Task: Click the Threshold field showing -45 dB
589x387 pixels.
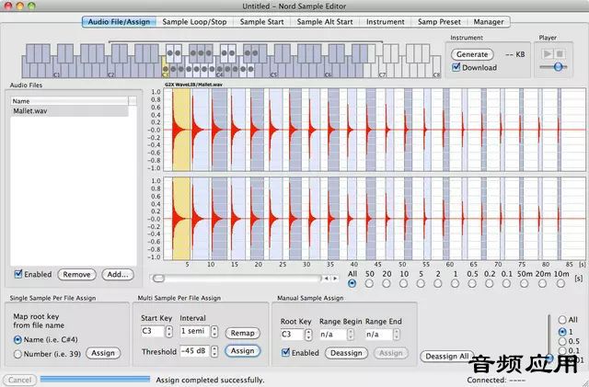Action: pos(194,351)
